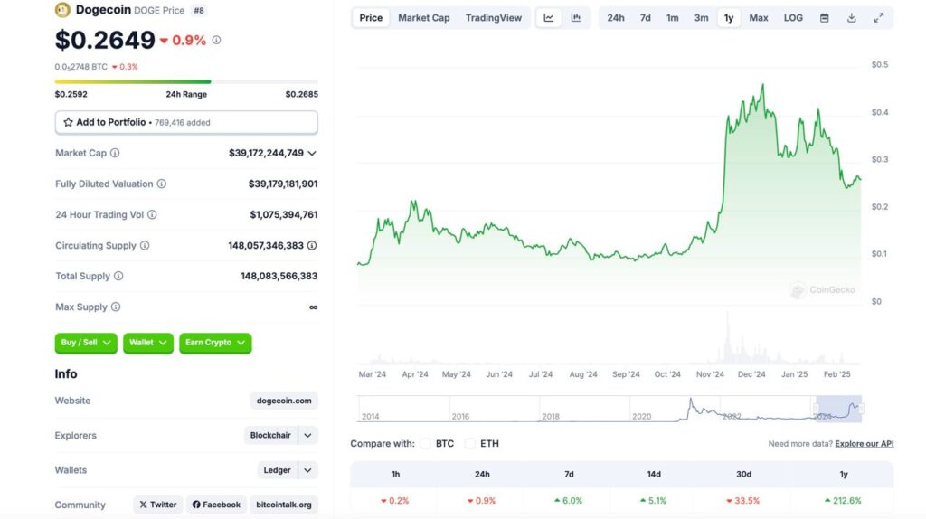
Task: Open bitcointalk.org community link
Action: (x=284, y=505)
